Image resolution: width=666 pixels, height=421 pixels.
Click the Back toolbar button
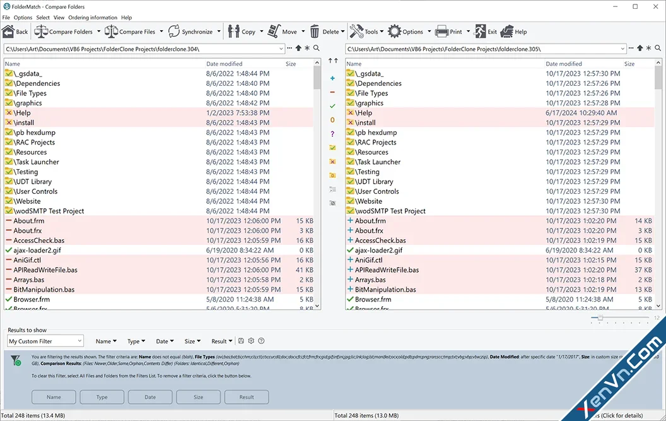pyautogui.click(x=15, y=32)
